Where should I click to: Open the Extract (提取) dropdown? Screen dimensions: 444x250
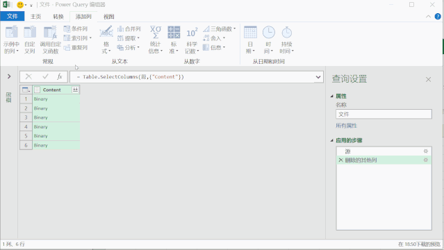(x=129, y=38)
